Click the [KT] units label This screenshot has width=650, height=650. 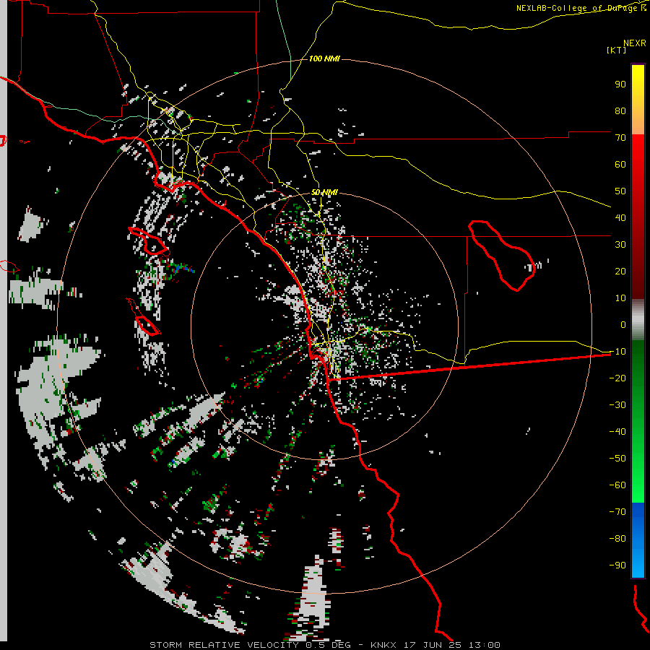click(x=616, y=50)
